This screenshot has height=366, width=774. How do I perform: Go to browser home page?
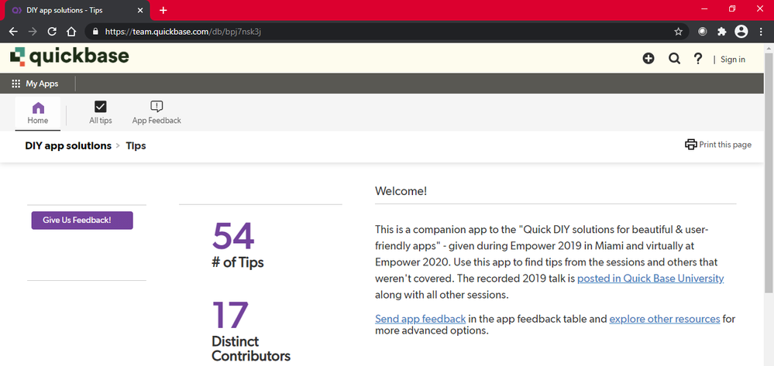[71, 32]
